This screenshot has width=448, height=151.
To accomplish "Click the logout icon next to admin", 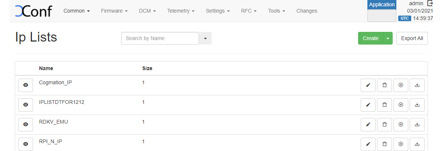I will click(x=430, y=3).
